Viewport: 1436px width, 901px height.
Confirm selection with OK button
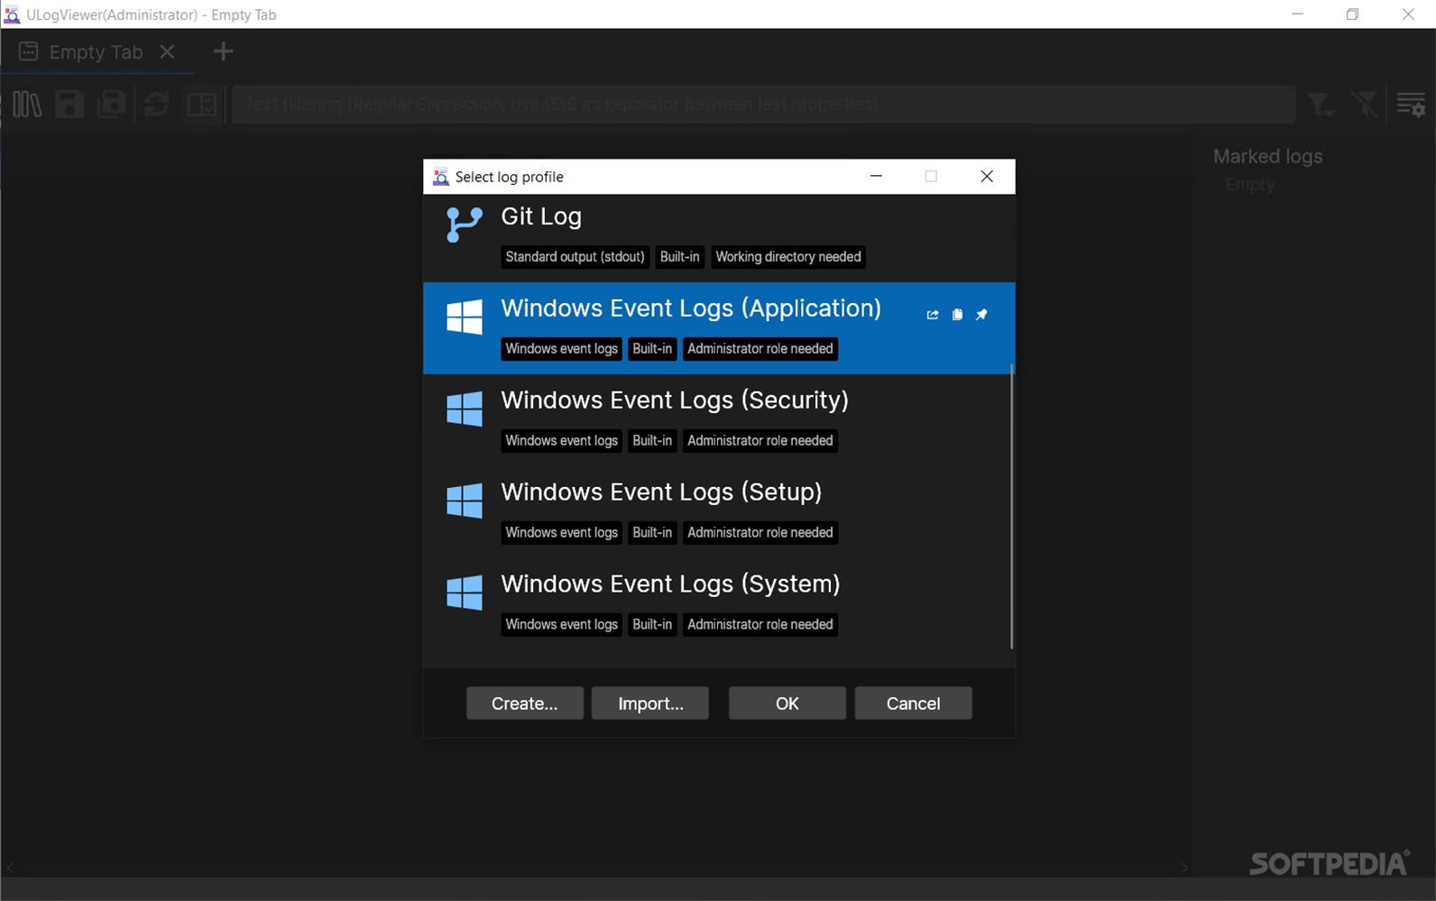(787, 703)
